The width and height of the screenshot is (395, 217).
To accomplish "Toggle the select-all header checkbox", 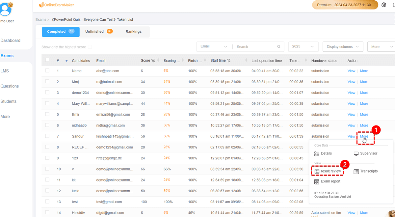I will [x=47, y=60].
